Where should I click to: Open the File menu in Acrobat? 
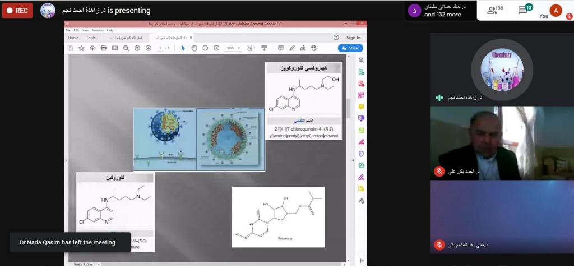coord(68,30)
